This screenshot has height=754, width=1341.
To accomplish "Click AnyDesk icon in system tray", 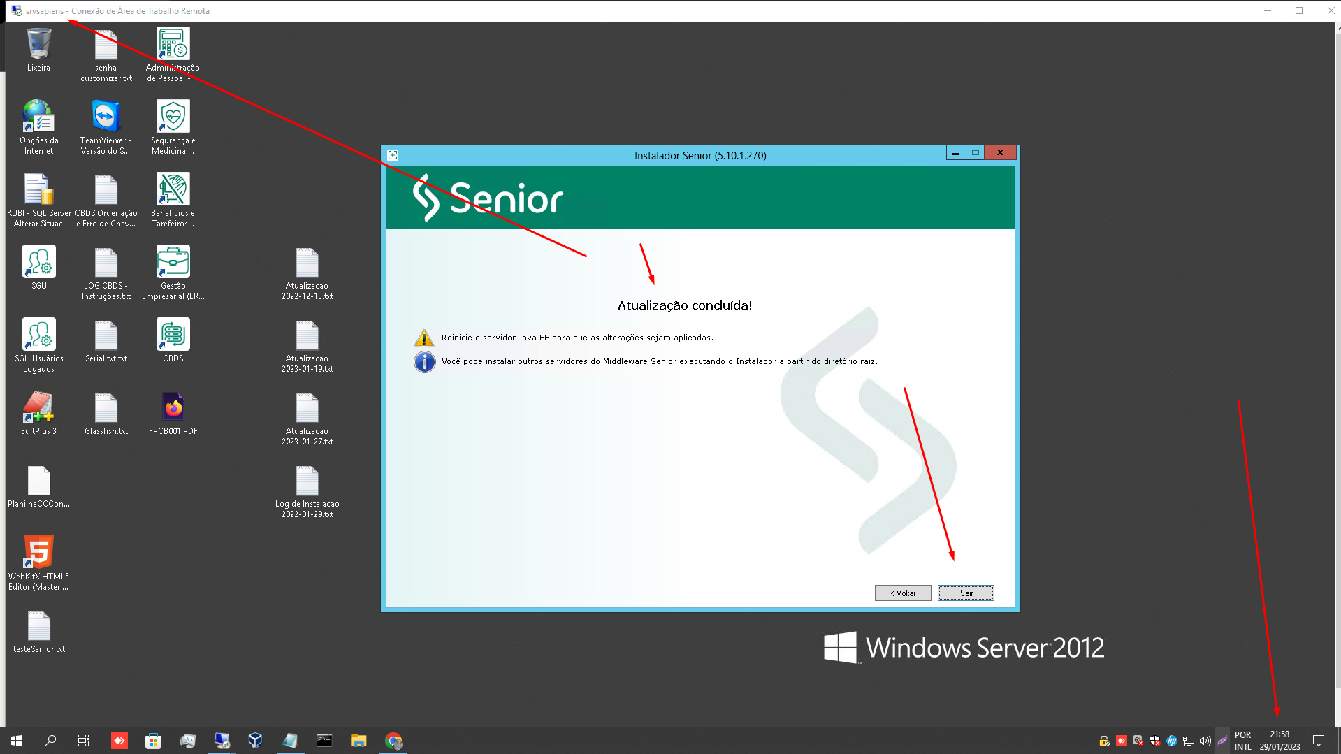I will point(1122,741).
